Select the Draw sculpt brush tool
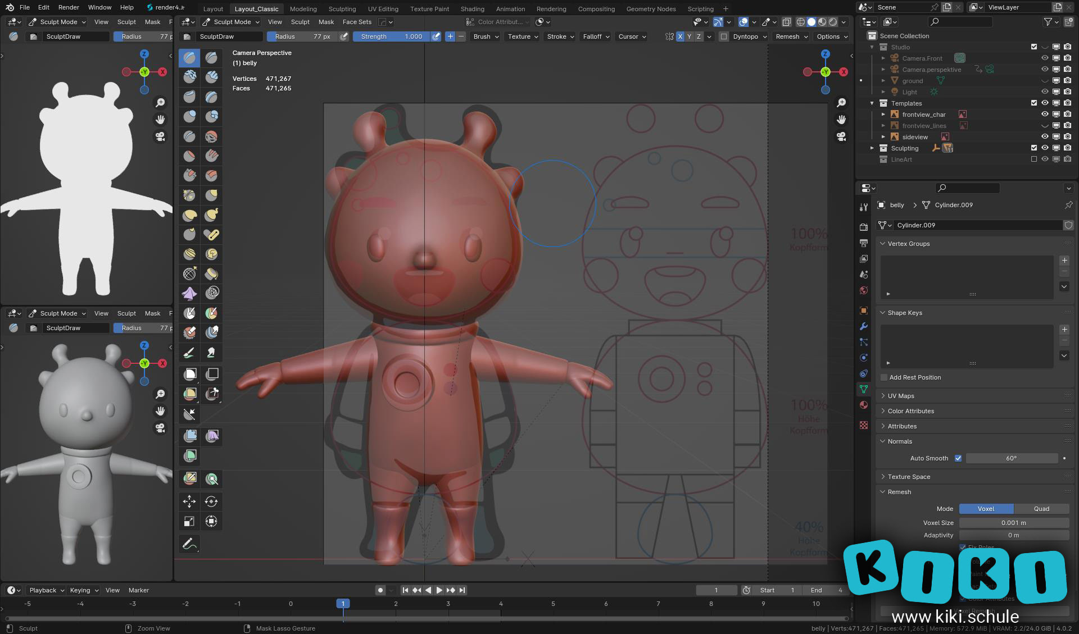The width and height of the screenshot is (1079, 634). pyautogui.click(x=189, y=57)
